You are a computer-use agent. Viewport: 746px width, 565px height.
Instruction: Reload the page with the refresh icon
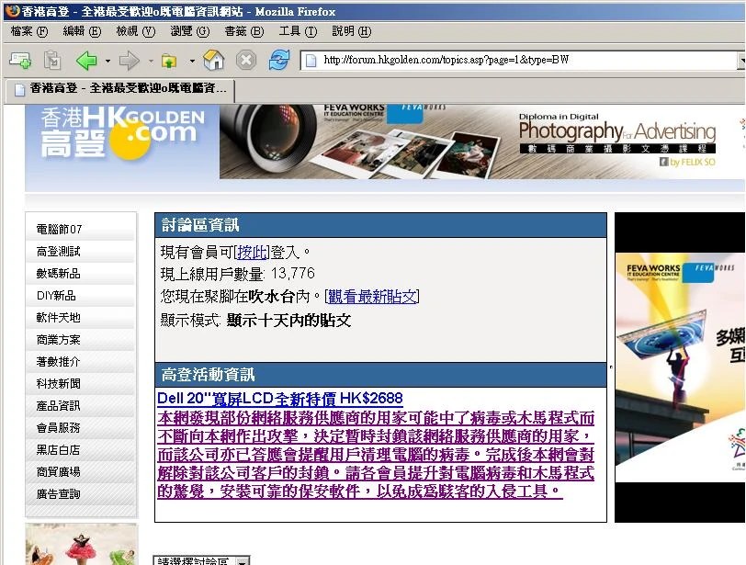coord(279,61)
